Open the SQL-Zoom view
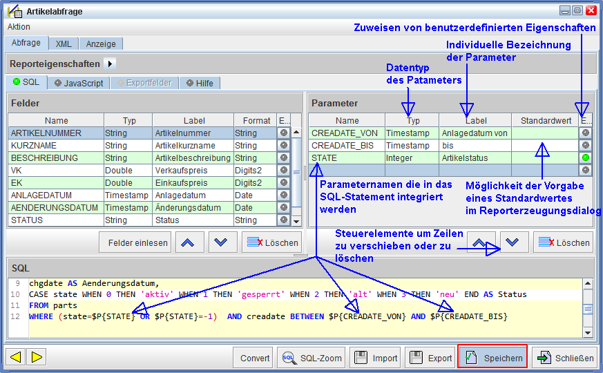The width and height of the screenshot is (603, 373). tap(311, 358)
